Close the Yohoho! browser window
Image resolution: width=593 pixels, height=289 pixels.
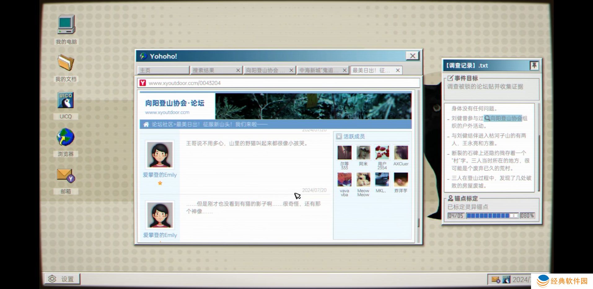[413, 56]
